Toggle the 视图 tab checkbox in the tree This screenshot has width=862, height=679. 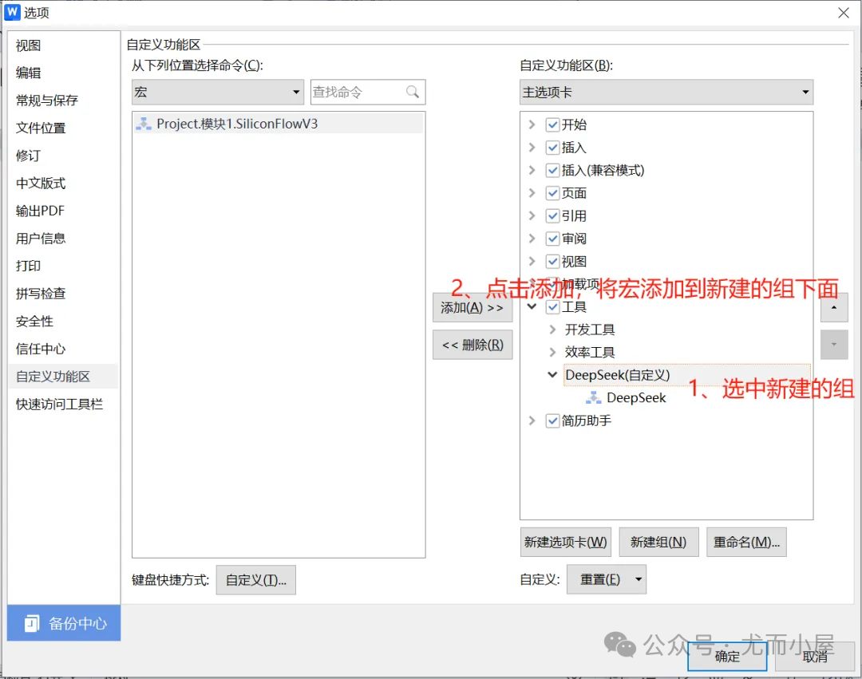click(552, 262)
